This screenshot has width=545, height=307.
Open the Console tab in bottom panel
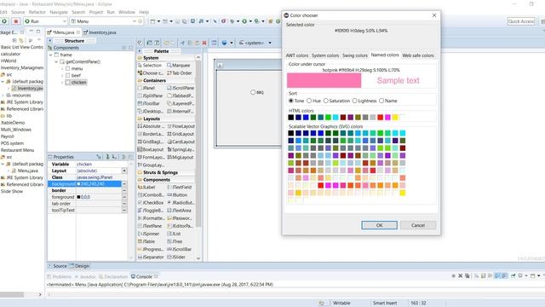[144, 276]
